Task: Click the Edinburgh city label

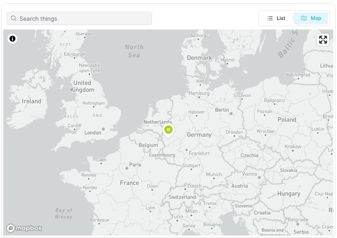Action: point(75,54)
